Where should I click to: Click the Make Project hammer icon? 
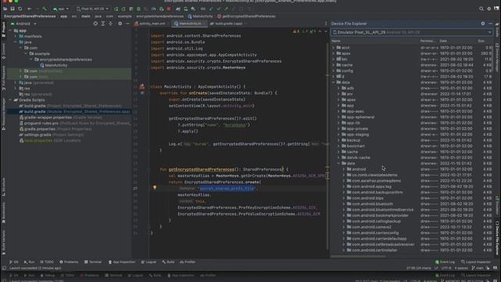(45, 9)
